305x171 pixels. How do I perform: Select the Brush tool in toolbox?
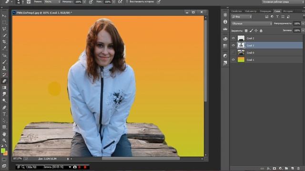tap(4, 62)
